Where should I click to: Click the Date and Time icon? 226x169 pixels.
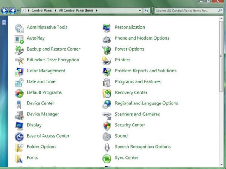(x=19, y=83)
